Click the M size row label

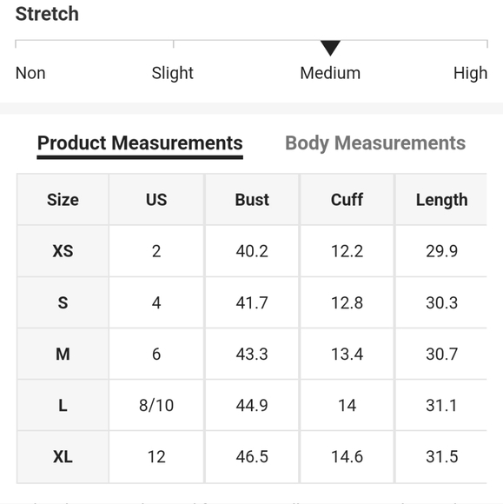pos(63,354)
